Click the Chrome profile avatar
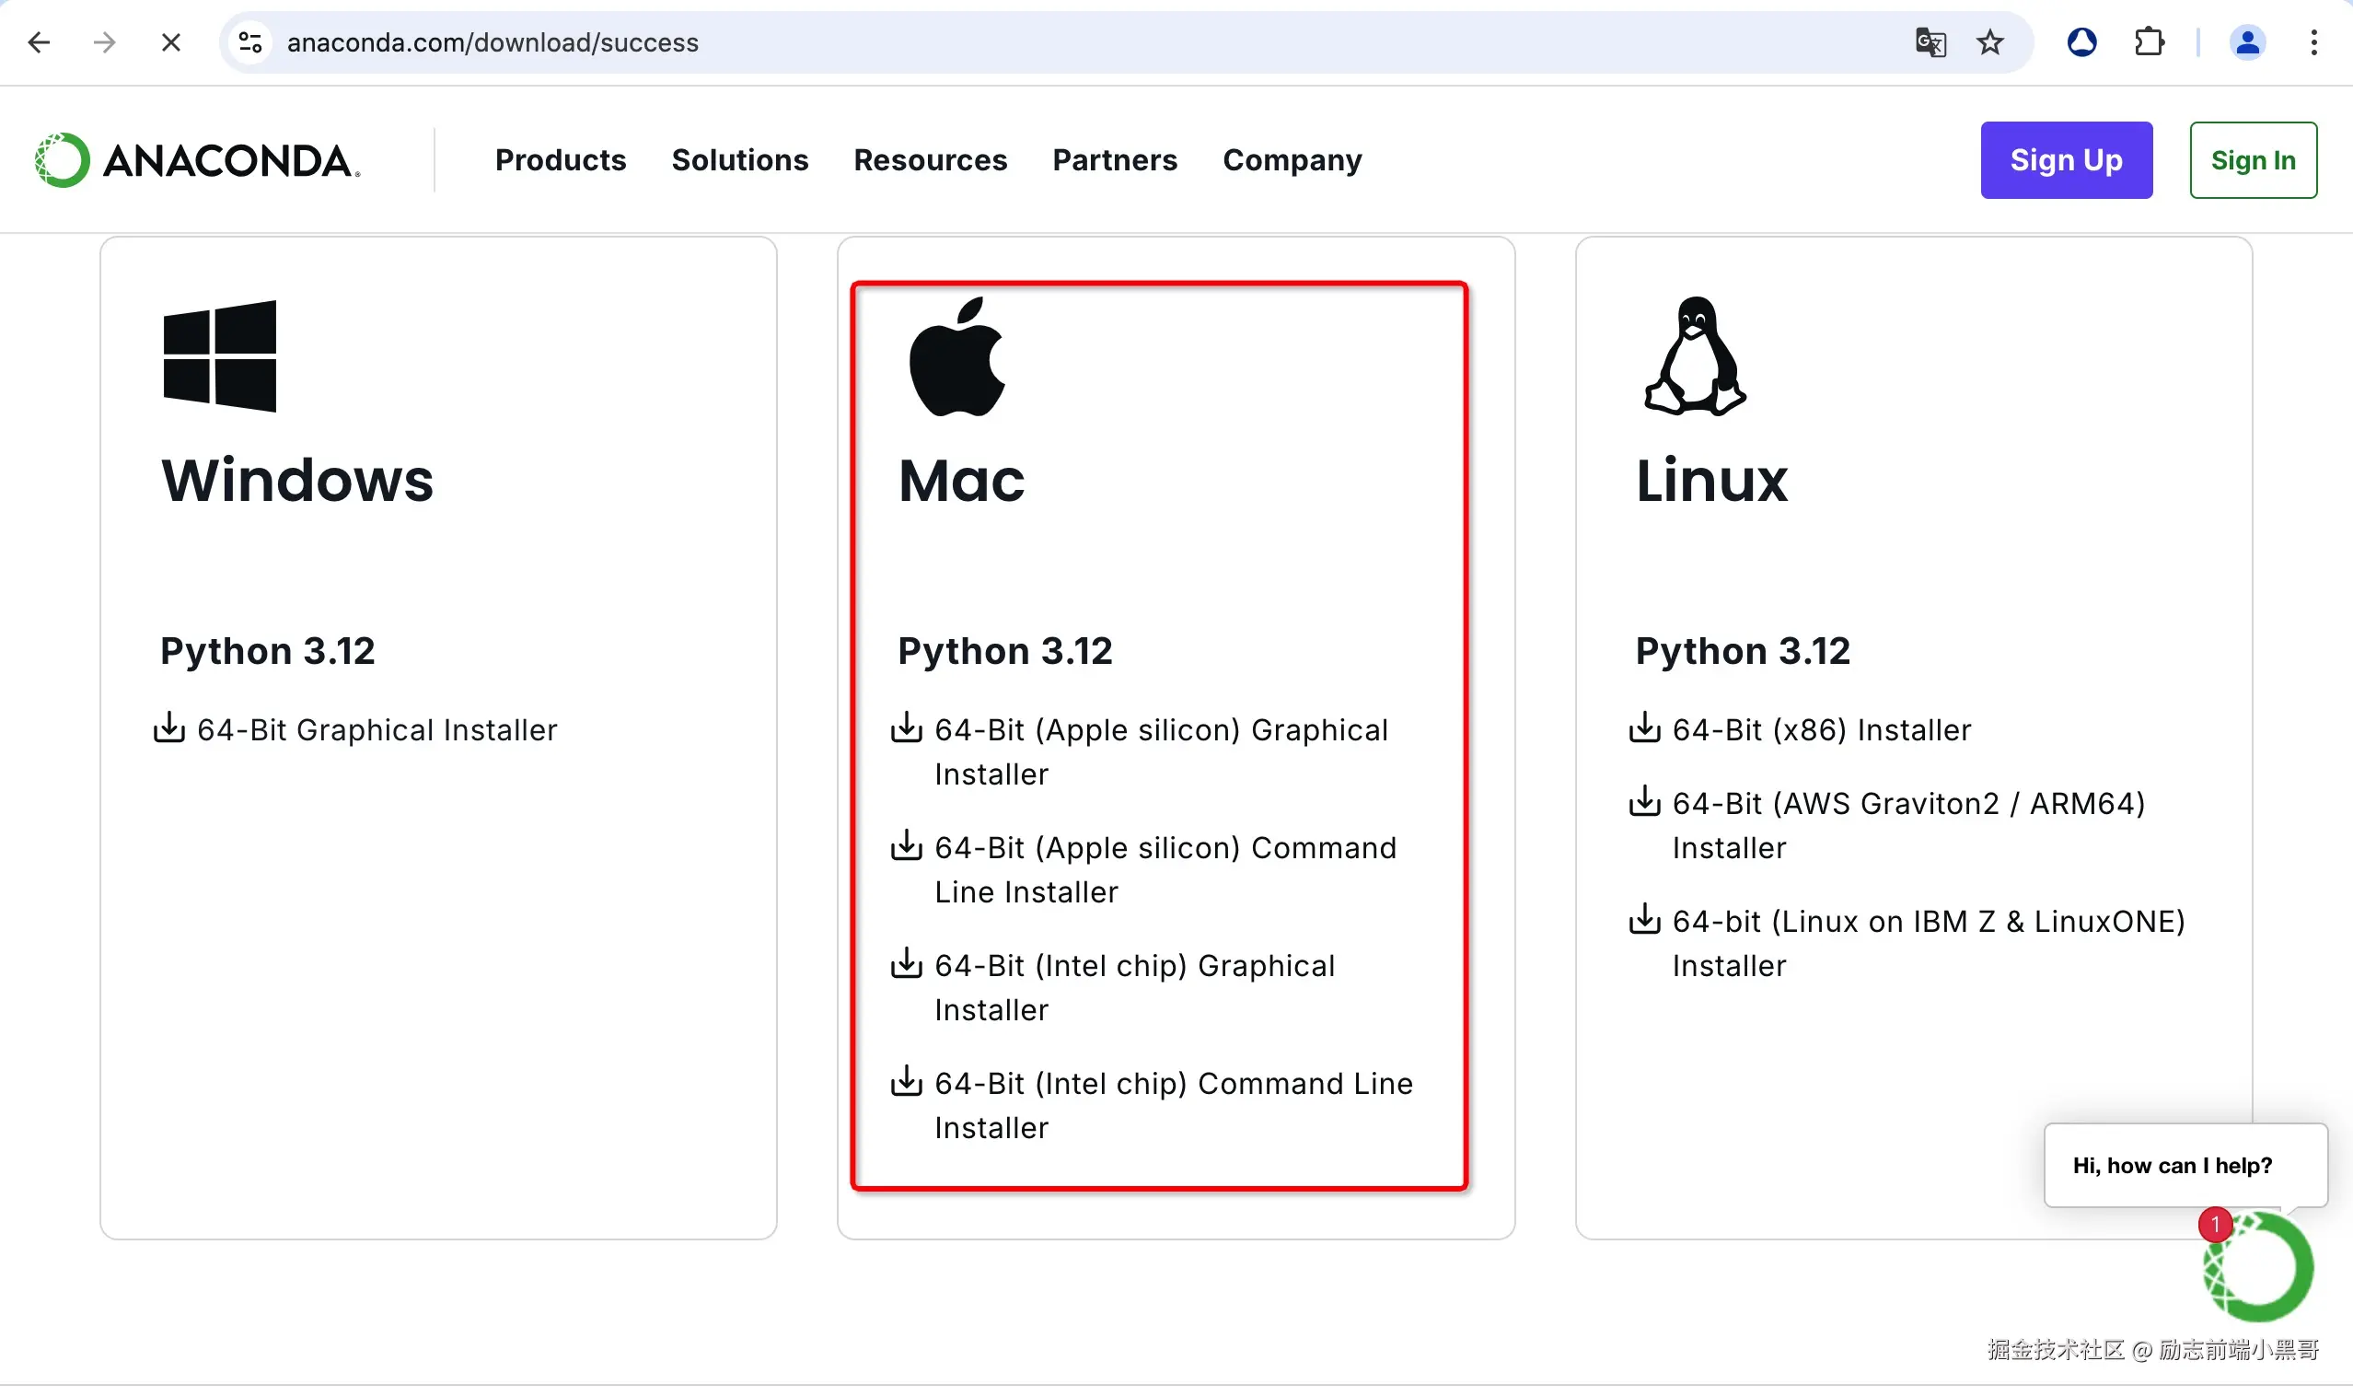2353x1396 pixels. [2247, 42]
